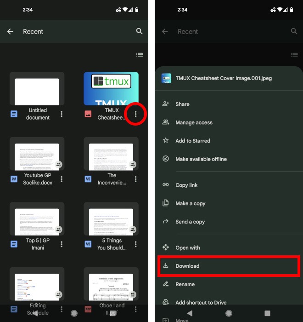Click the Docs icon beside Top 5 | GP Imani
Viewport: 303px width, 322px height.
coord(14,244)
